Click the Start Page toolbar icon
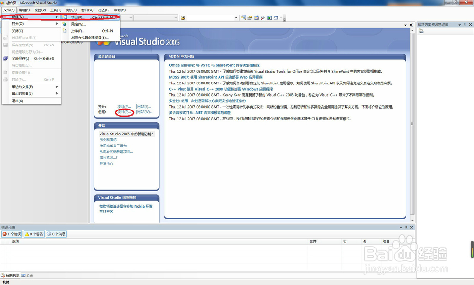474x285 pixels. coord(269,18)
